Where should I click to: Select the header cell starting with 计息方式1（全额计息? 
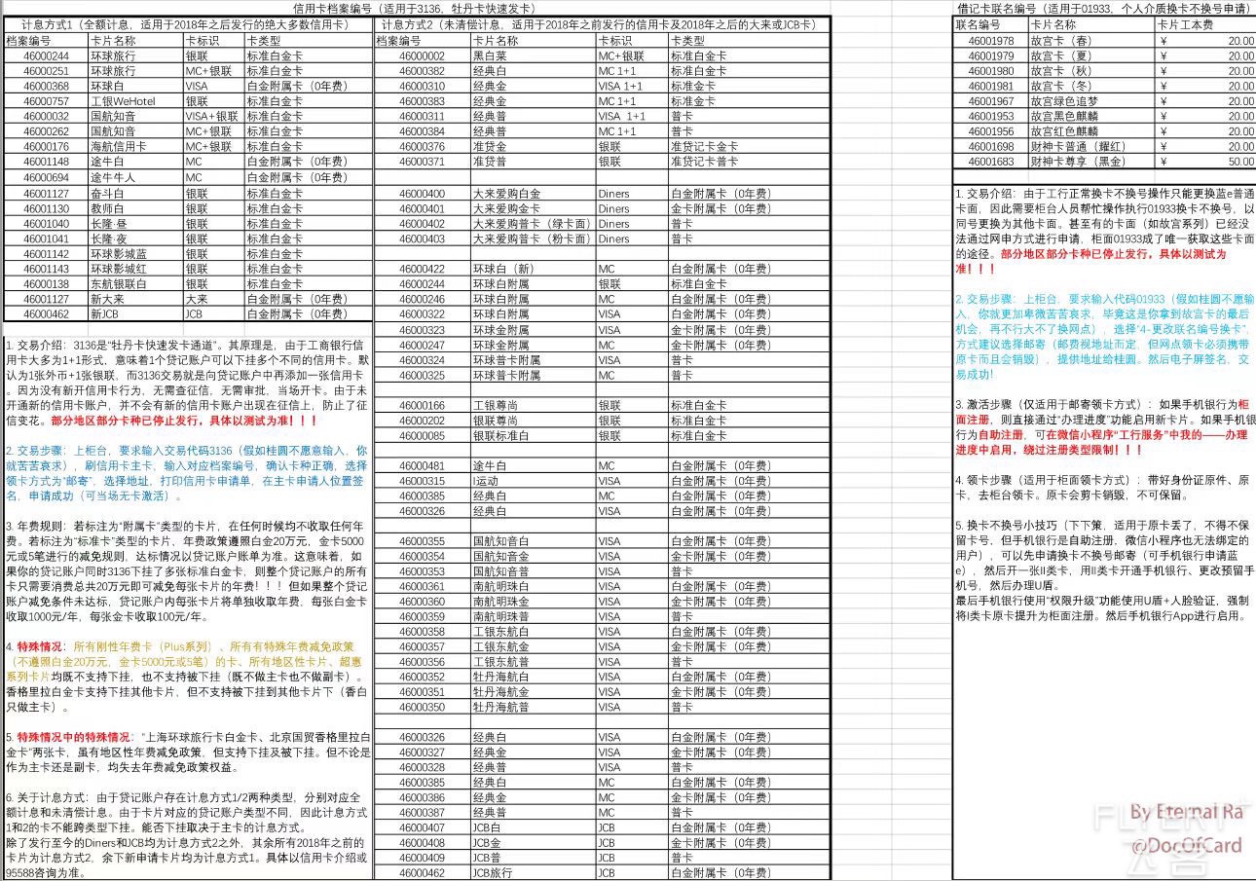coord(189,25)
